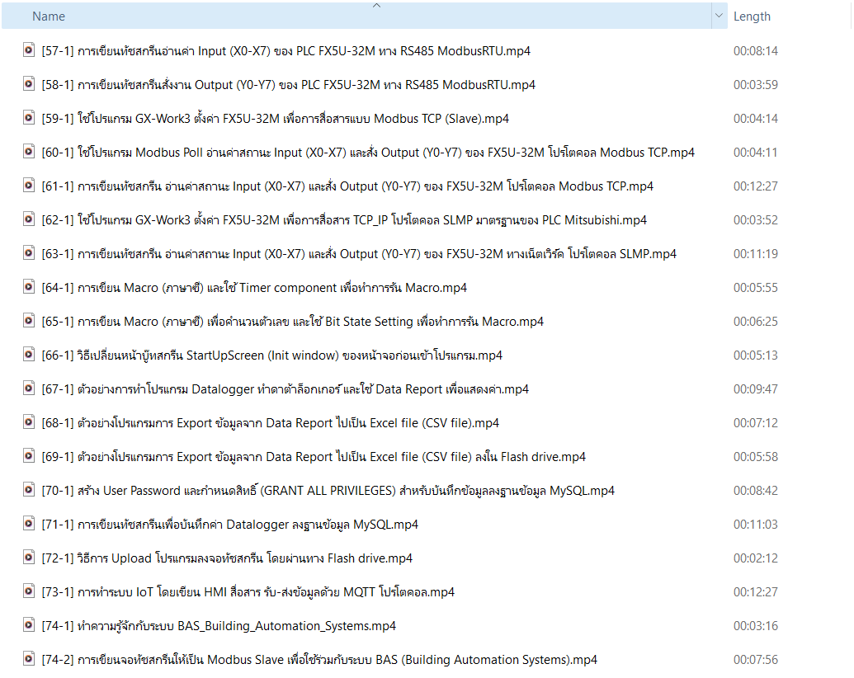Click the icon next to [66-1] StartUpScreen file
Screen dimensions: 854x678
pyautogui.click(x=29, y=355)
